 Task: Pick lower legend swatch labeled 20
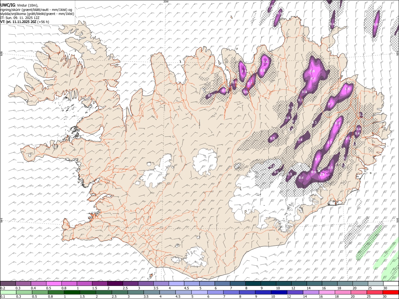click(x=358, y=292)
